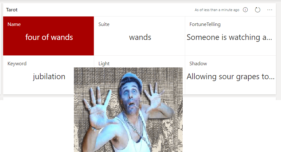Click the info icon beside the timestamp
Viewport: 281px width, 152px height.
point(245,10)
